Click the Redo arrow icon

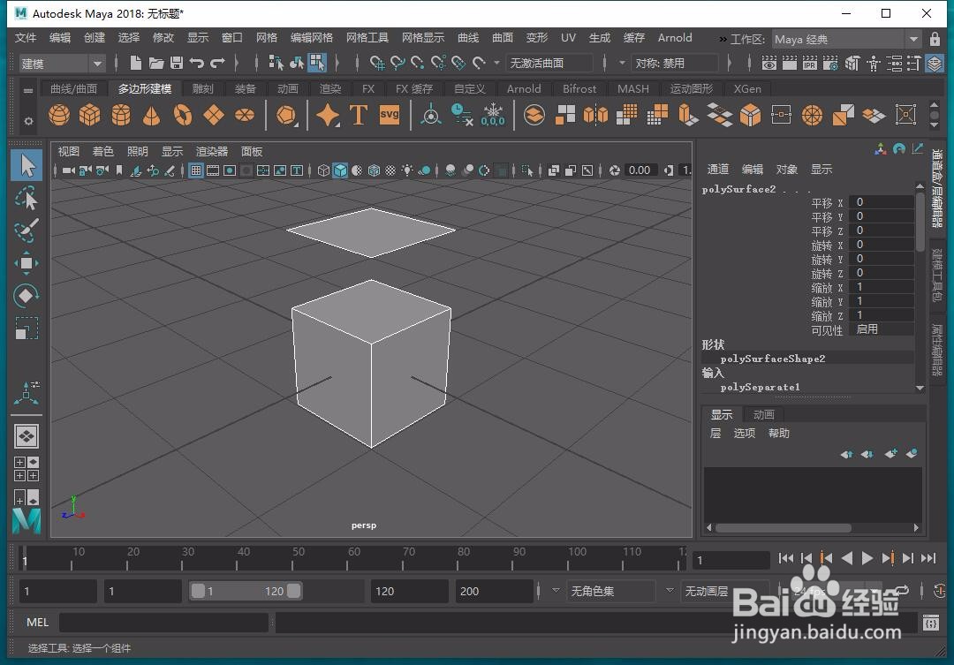pos(217,63)
